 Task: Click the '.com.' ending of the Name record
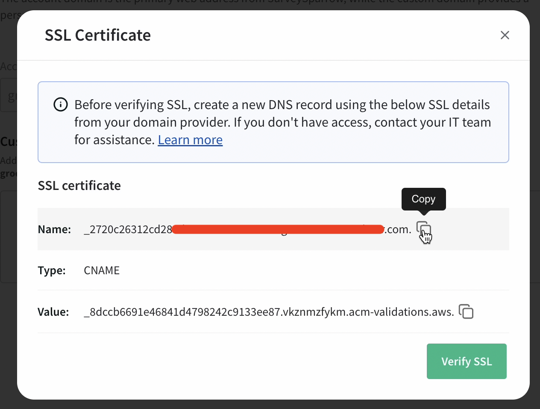tap(399, 229)
